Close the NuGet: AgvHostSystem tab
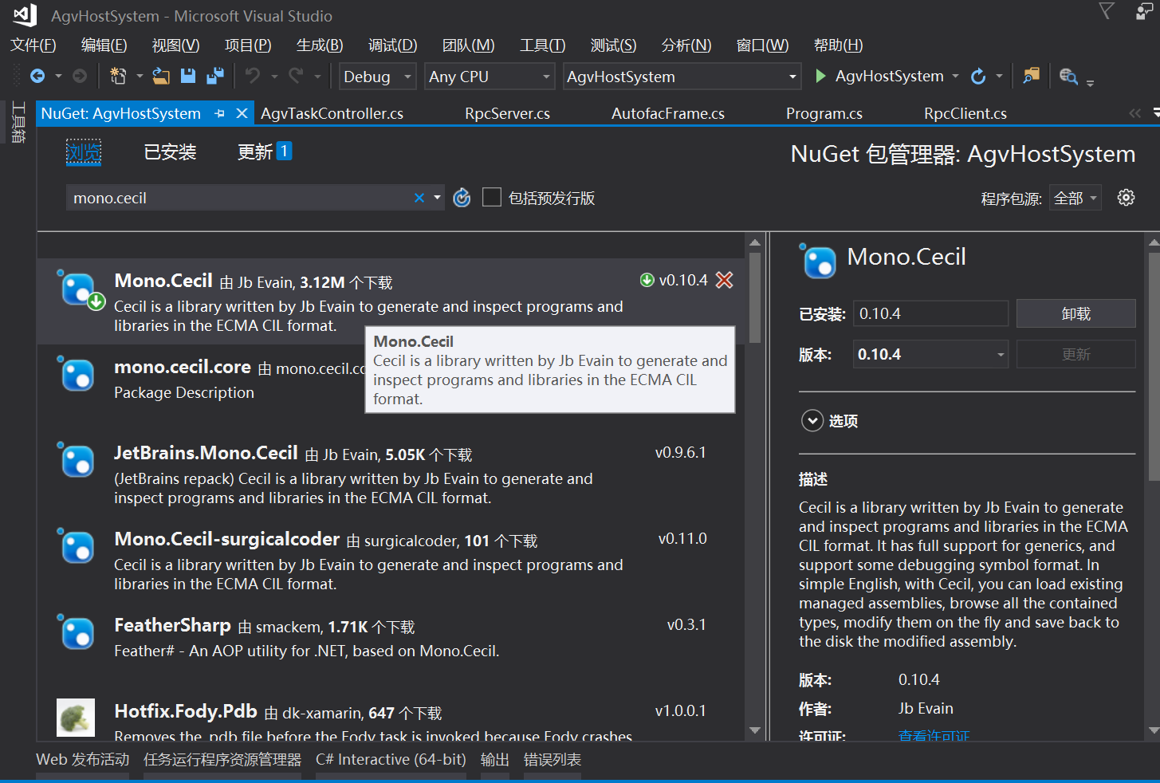1160x783 pixels. 242,114
